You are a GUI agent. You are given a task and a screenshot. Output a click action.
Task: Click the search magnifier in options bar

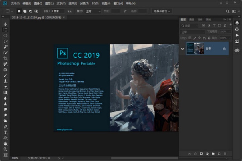click(x=228, y=11)
